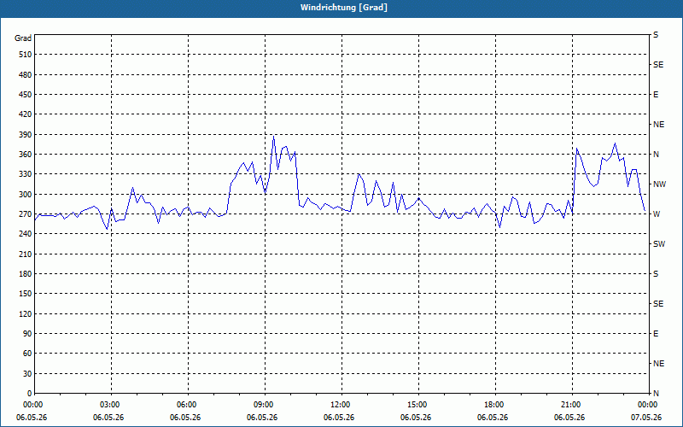Image resolution: width=683 pixels, height=427 pixels.
Task: Click the 360 y-axis value
Action: [x=25, y=155]
